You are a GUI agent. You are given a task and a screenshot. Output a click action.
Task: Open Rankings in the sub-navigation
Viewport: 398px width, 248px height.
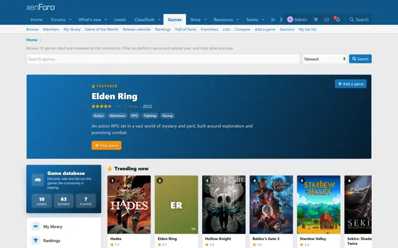pos(163,29)
